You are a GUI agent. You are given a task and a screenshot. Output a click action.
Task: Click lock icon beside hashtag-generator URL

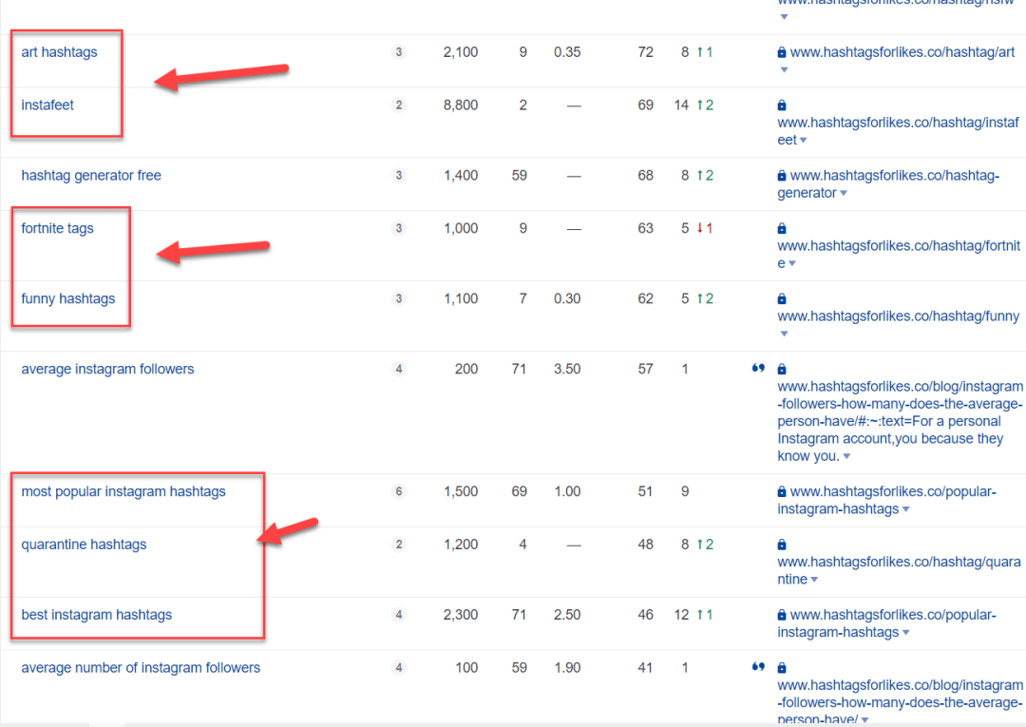(781, 176)
